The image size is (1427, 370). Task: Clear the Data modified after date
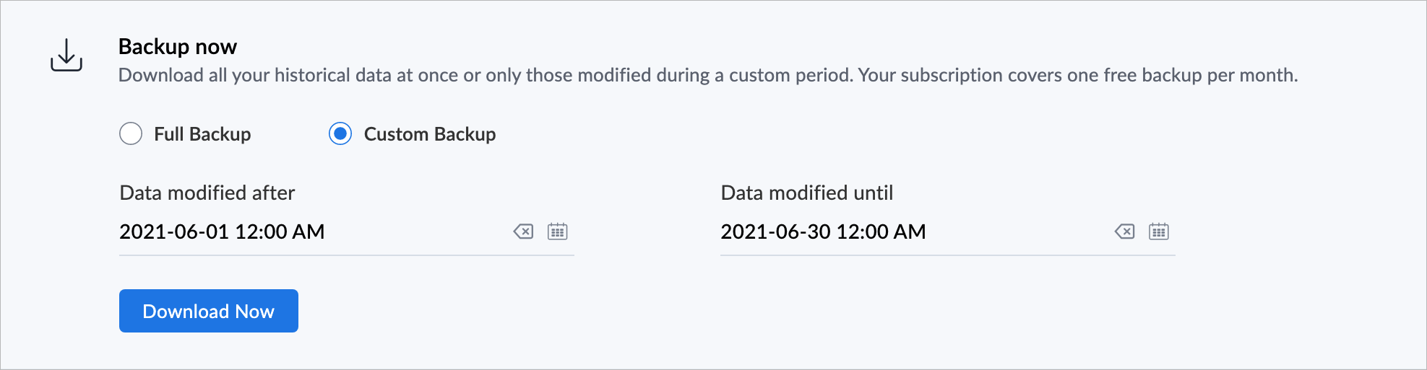(523, 232)
